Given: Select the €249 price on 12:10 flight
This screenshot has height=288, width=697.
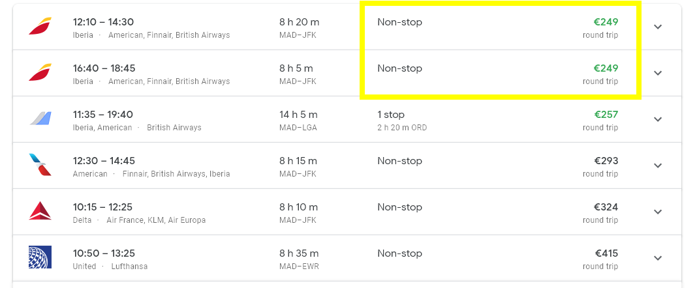Looking at the screenshot, I should pos(606,22).
